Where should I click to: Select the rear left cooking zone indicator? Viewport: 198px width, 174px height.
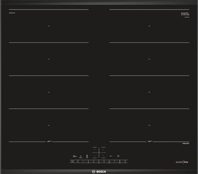(x=95, y=149)
